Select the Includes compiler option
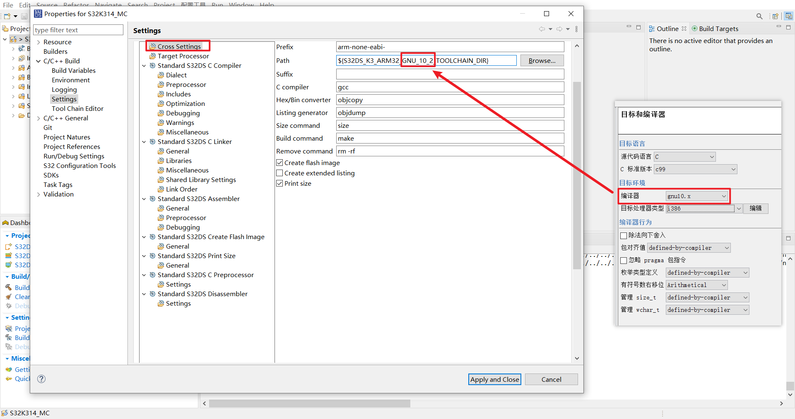 coord(178,94)
